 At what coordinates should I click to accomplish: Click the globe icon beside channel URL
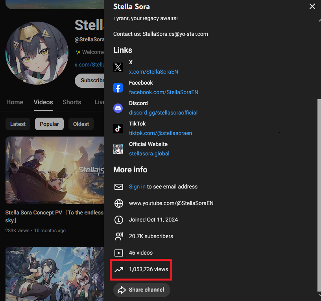click(x=119, y=203)
